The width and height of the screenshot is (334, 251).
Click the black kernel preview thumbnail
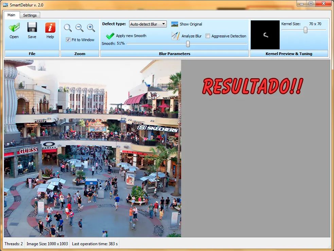(x=265, y=35)
